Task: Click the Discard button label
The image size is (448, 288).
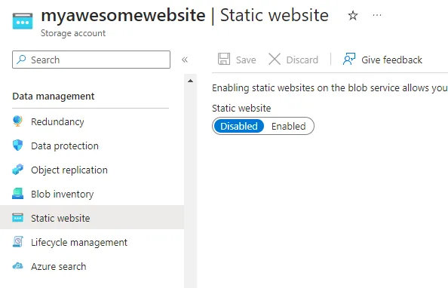Action: pyautogui.click(x=302, y=60)
